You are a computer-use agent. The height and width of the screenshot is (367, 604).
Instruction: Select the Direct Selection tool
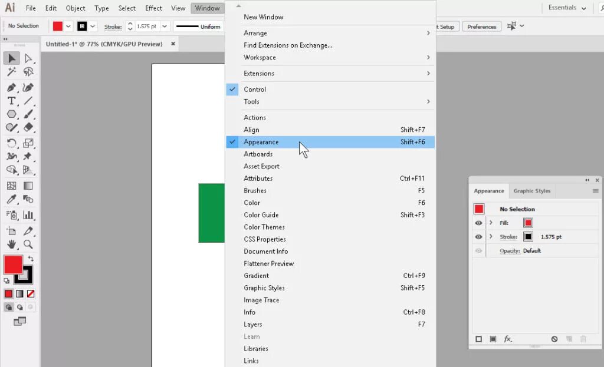[x=28, y=58]
